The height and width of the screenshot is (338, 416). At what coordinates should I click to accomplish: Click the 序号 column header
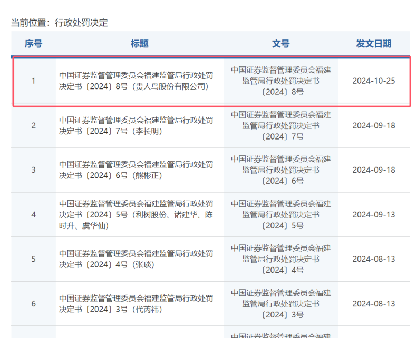(x=33, y=44)
